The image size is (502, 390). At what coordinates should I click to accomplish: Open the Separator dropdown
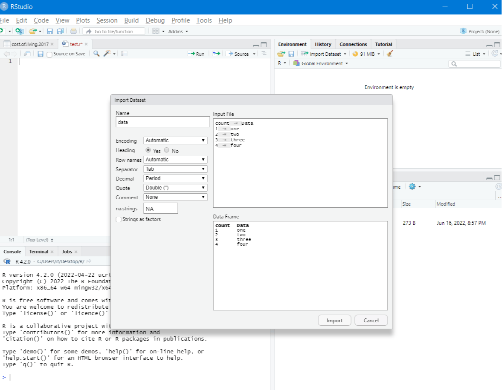tap(175, 169)
